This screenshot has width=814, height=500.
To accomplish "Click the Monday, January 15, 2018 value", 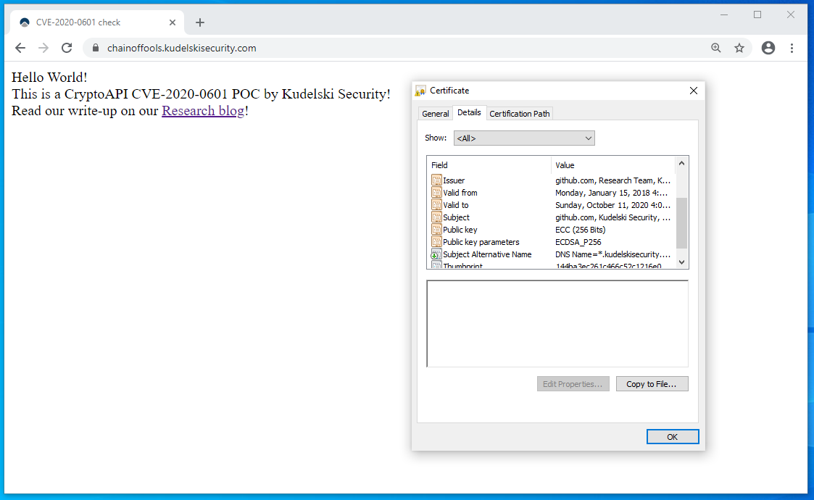I will coord(612,193).
